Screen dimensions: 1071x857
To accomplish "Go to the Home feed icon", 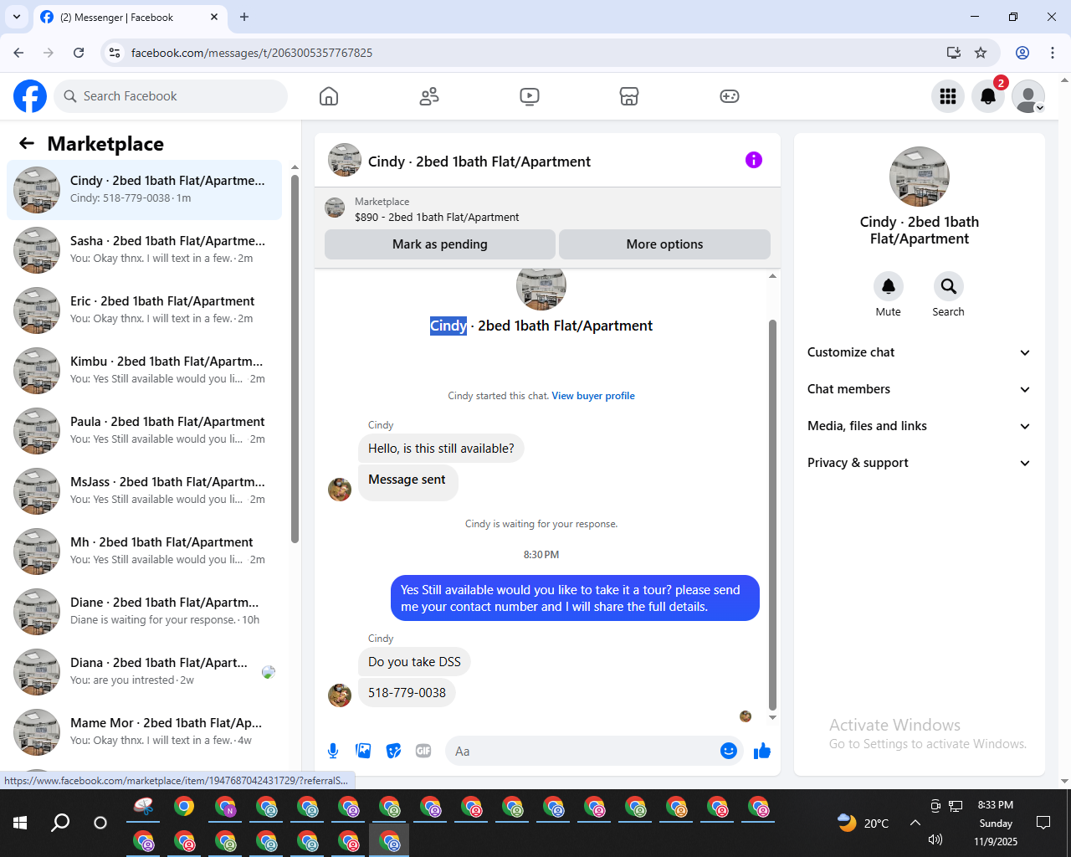I will pyautogui.click(x=329, y=96).
